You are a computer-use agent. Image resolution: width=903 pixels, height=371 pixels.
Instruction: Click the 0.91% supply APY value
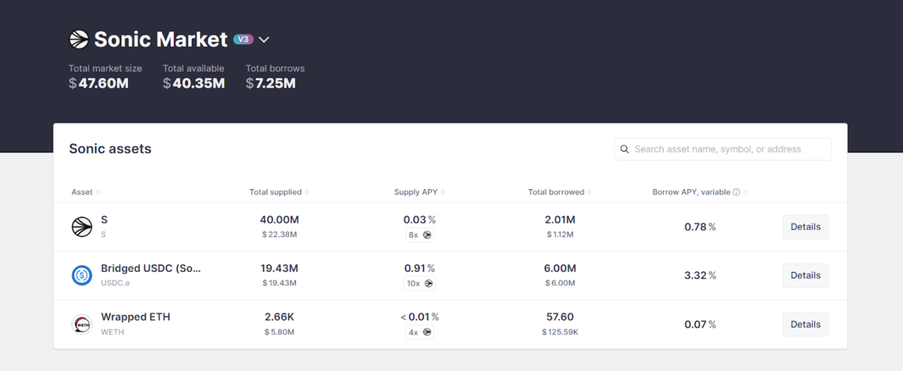420,269
